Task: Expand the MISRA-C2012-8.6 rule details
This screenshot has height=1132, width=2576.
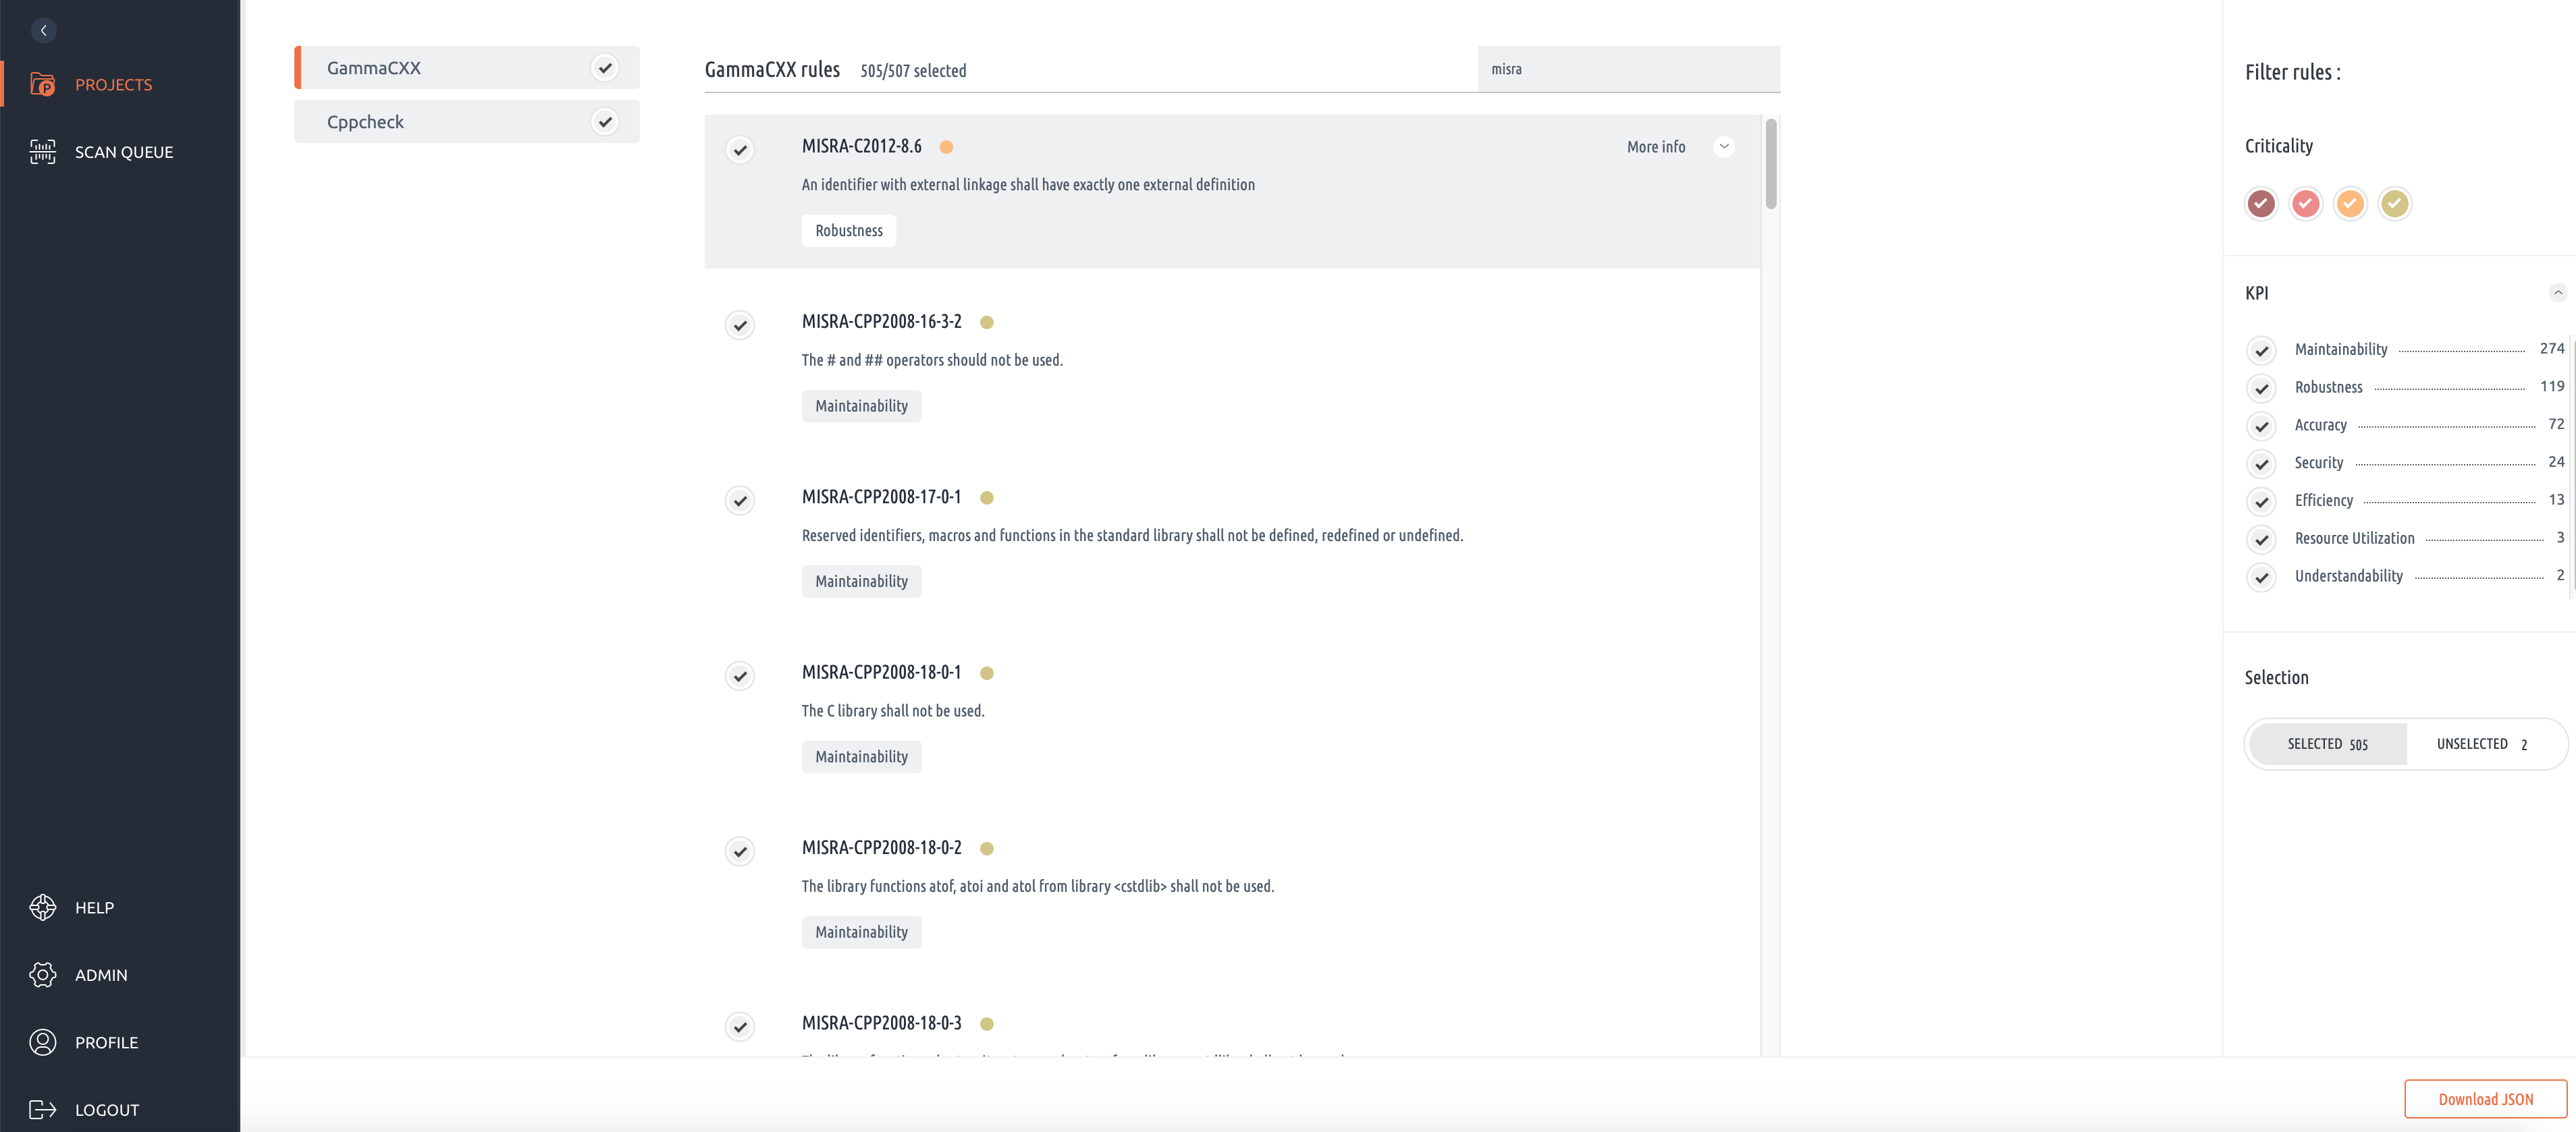Action: (1723, 146)
